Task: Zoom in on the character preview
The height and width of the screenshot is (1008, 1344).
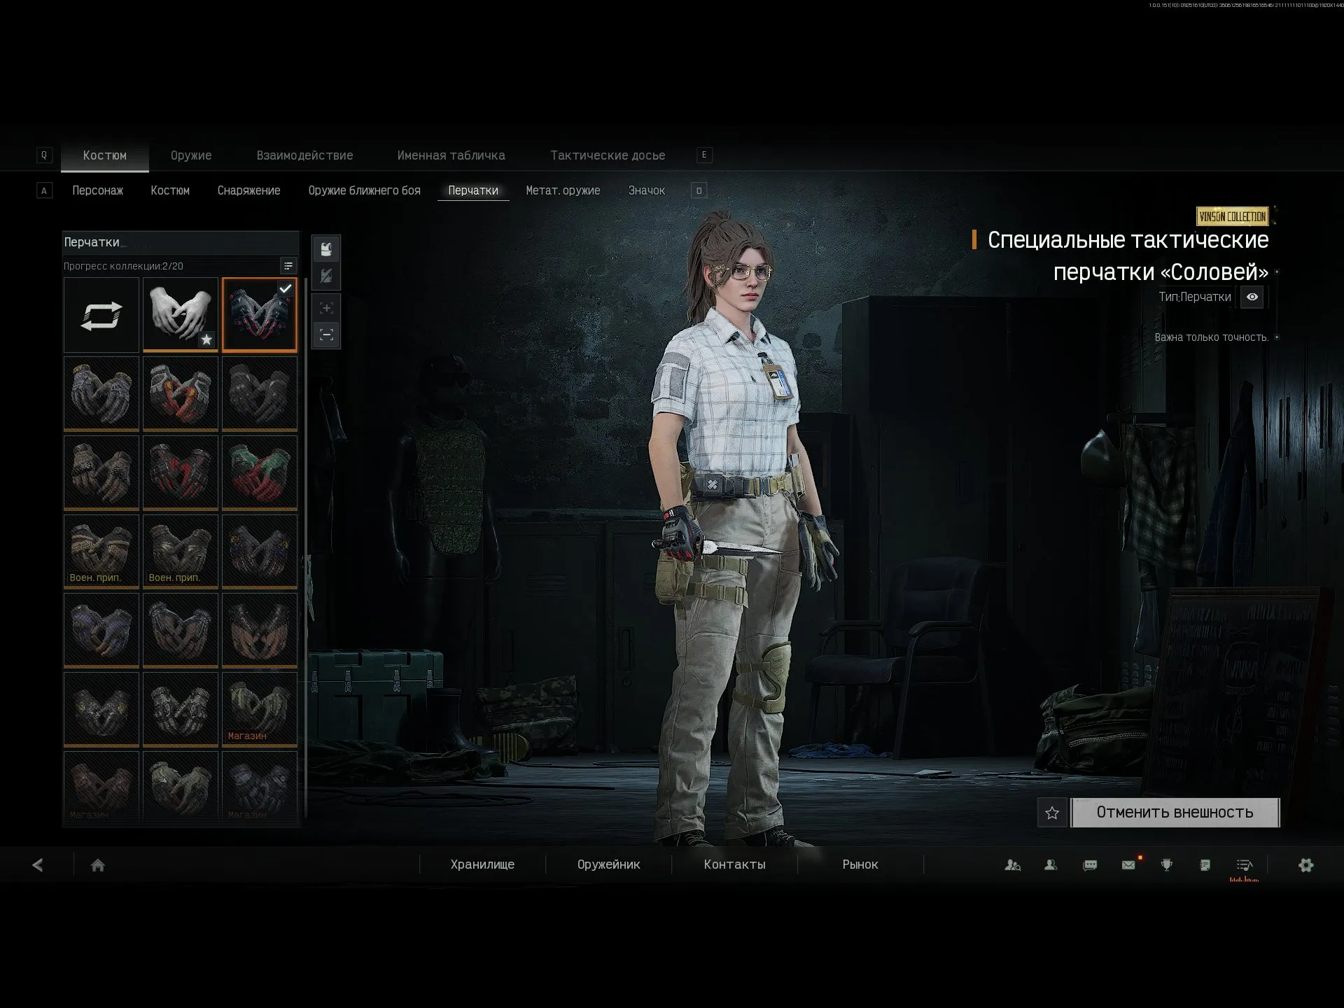Action: [x=326, y=308]
